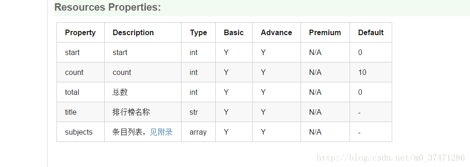The height and width of the screenshot is (167, 470).
Task: Select the Property column header
Action: (x=80, y=32)
